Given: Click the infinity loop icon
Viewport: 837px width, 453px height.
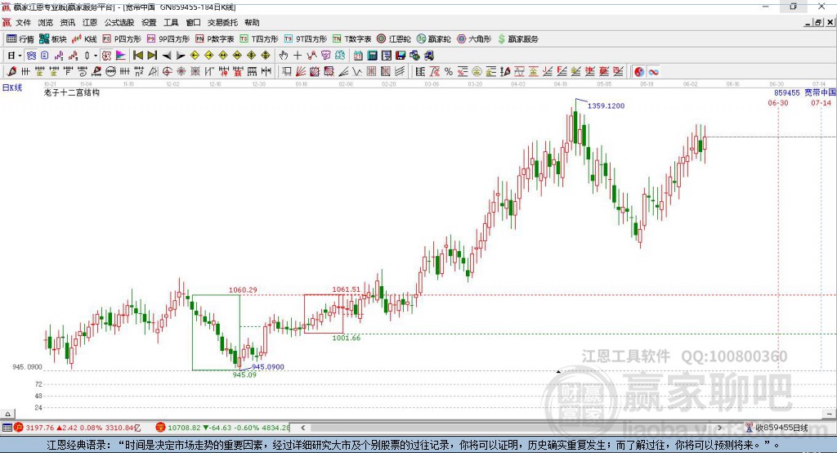Looking at the screenshot, I should tap(653, 72).
